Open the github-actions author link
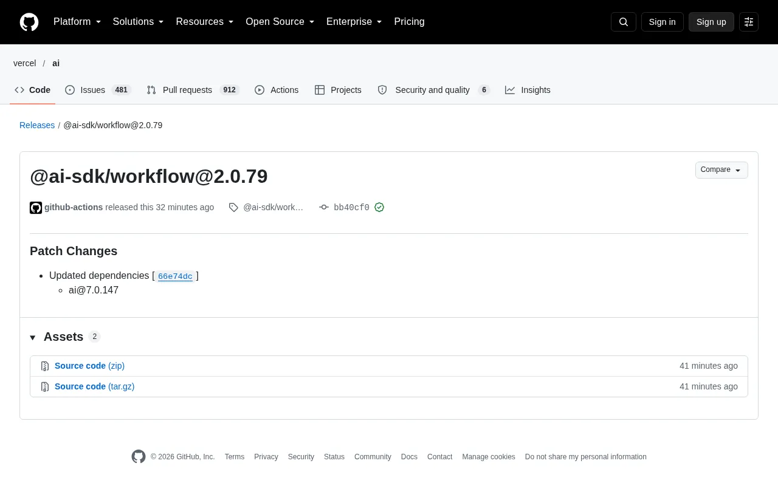The image size is (778, 486). (74, 208)
